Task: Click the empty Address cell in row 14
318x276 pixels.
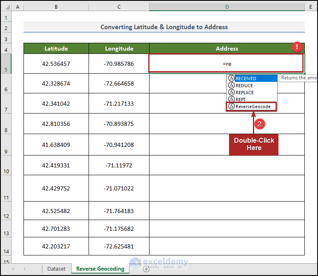Action: pyautogui.click(x=227, y=246)
